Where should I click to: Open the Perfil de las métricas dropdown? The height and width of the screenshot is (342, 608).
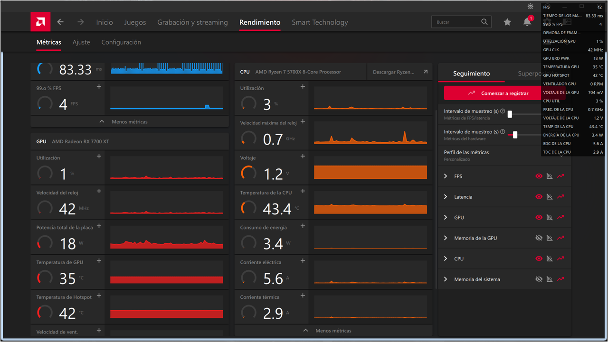tap(504, 156)
